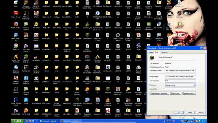
Task: Select the Mozilla Firefox desktop shortcut
Action: tap(16, 25)
